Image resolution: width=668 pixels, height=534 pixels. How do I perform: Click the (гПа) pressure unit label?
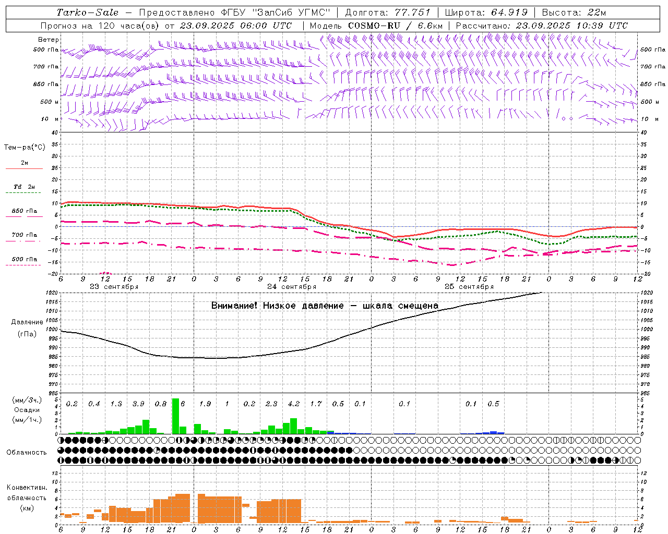point(27,334)
